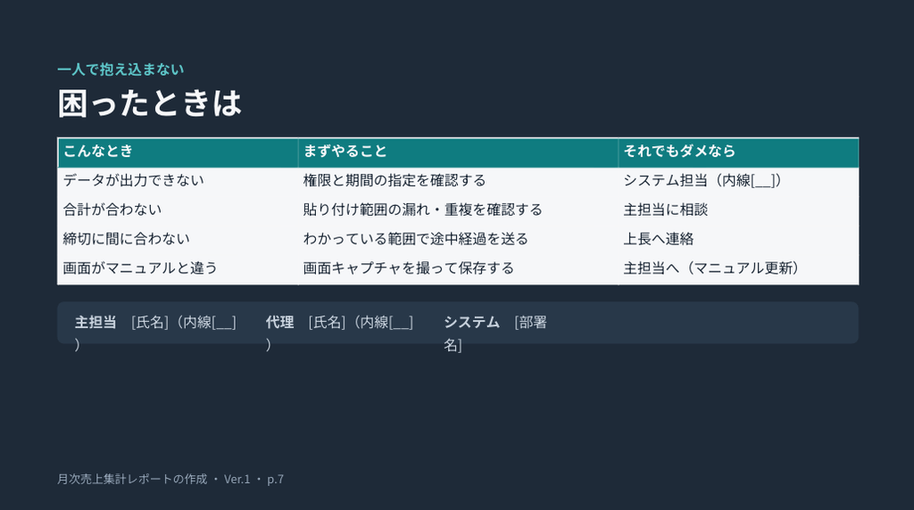Screen dimensions: 914x510
Task: Select the [部署名] placeholder text
Action: pyautogui.click(x=495, y=333)
